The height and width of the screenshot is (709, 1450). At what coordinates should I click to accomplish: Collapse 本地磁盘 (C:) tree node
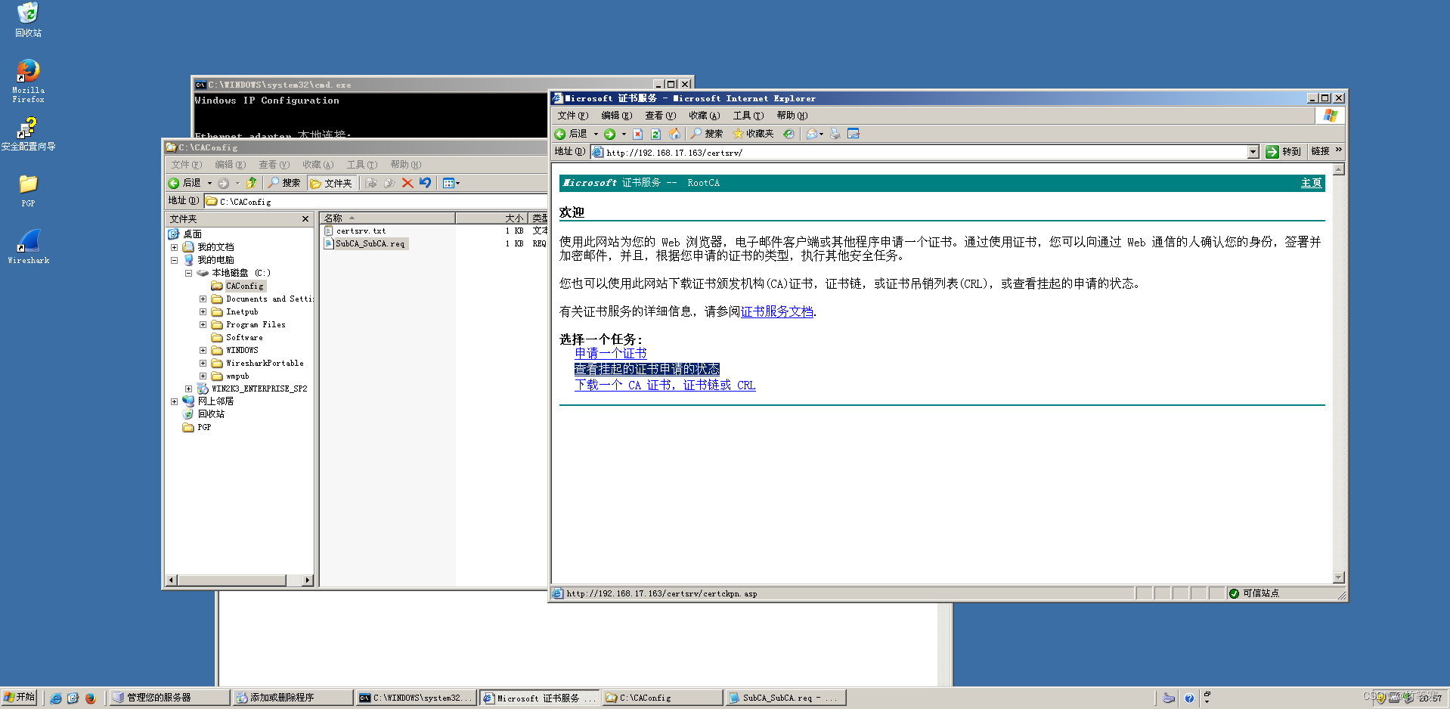[188, 273]
